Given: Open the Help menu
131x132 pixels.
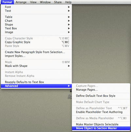Looking at the screenshot, I should (x=68, y=2).
